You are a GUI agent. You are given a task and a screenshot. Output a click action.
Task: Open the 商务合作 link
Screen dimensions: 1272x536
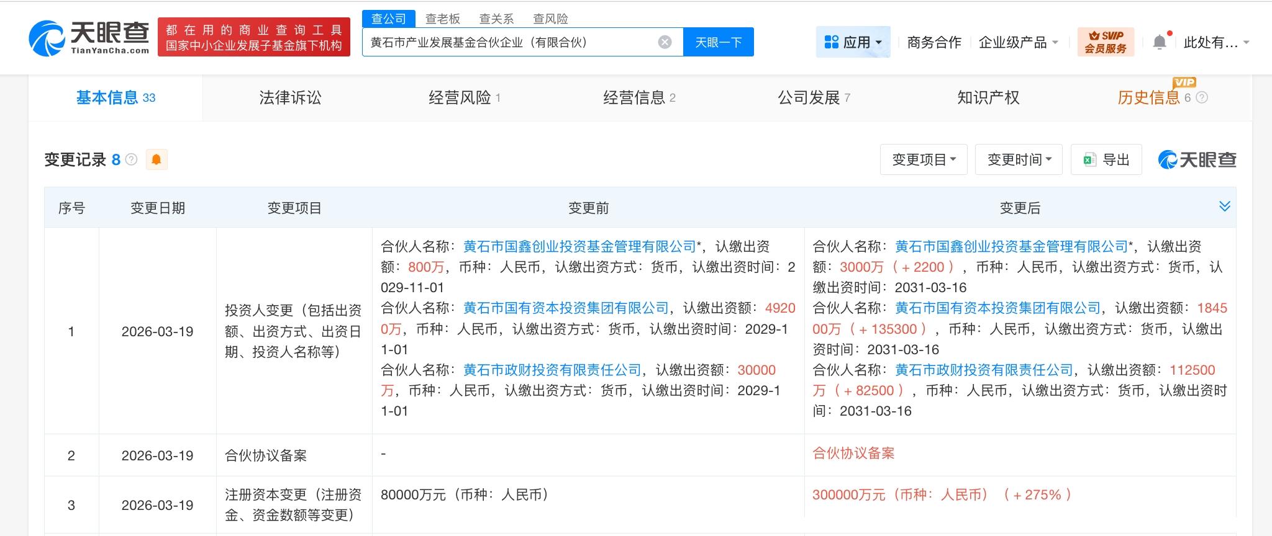[934, 42]
